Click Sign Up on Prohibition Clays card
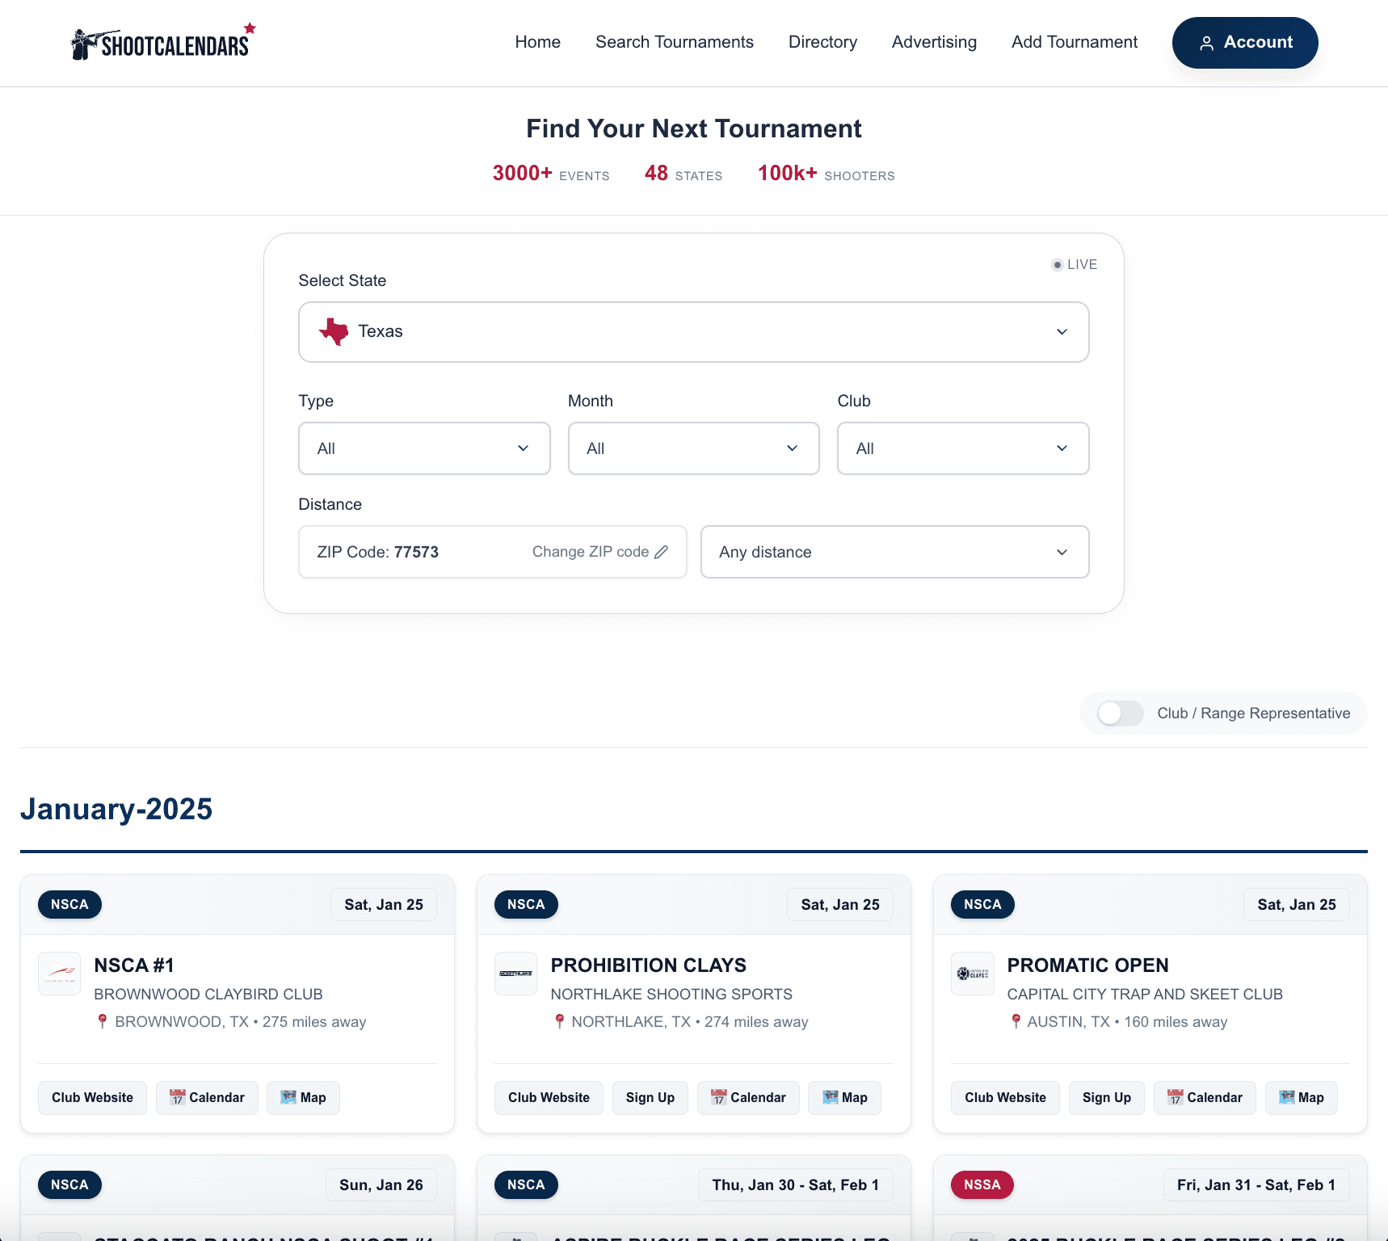This screenshot has width=1388, height=1241. coord(650,1097)
